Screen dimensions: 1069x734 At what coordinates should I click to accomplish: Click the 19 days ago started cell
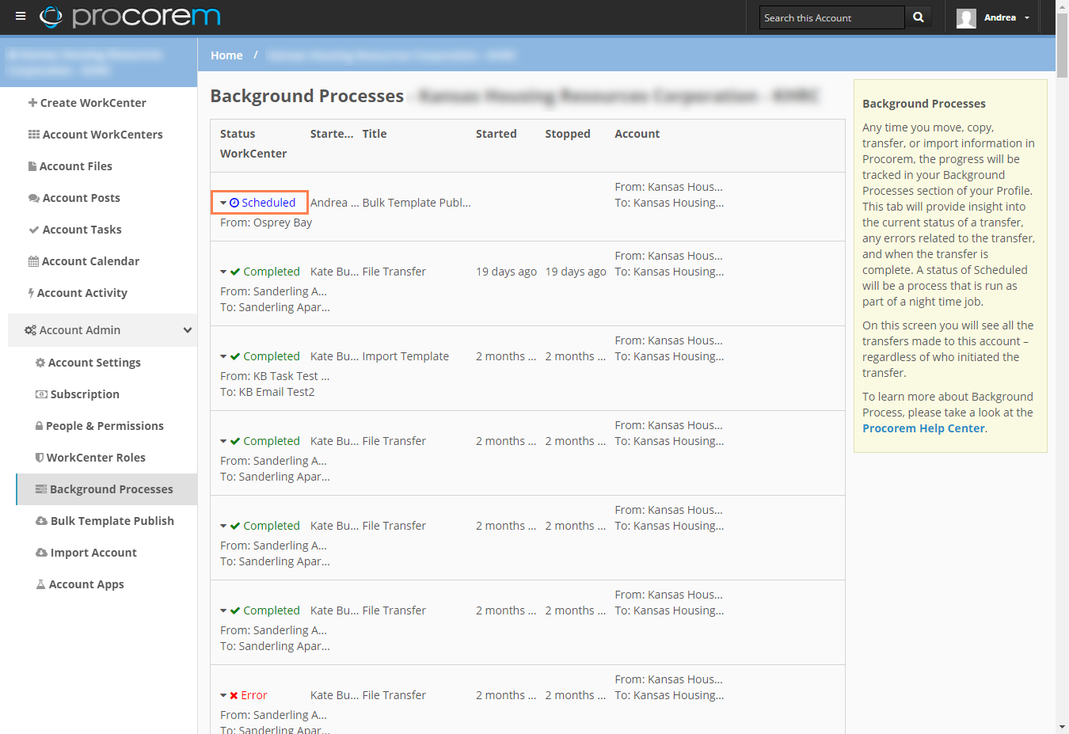(x=506, y=272)
